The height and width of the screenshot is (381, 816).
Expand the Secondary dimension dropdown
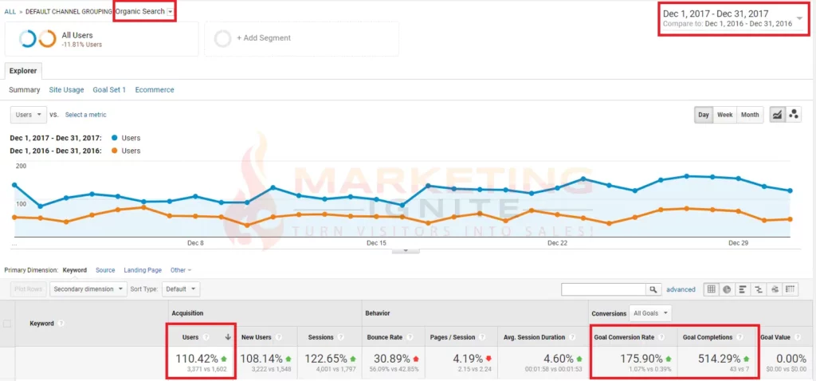click(x=88, y=289)
